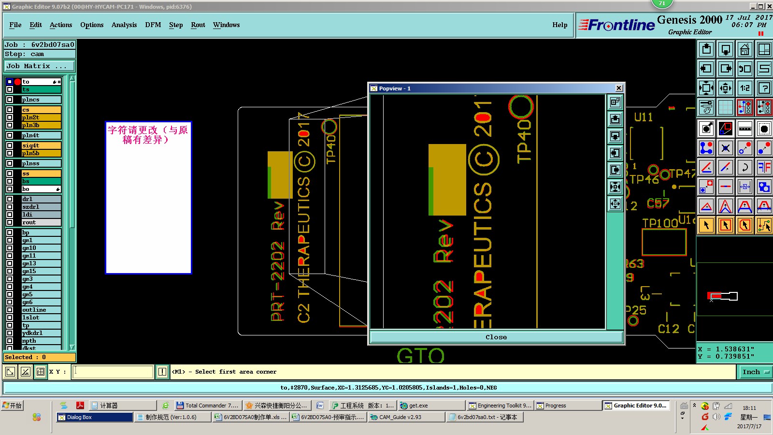Screen dimensions: 773x435
Task: Click the layer list scroll down arrow
Action: tap(72, 347)
